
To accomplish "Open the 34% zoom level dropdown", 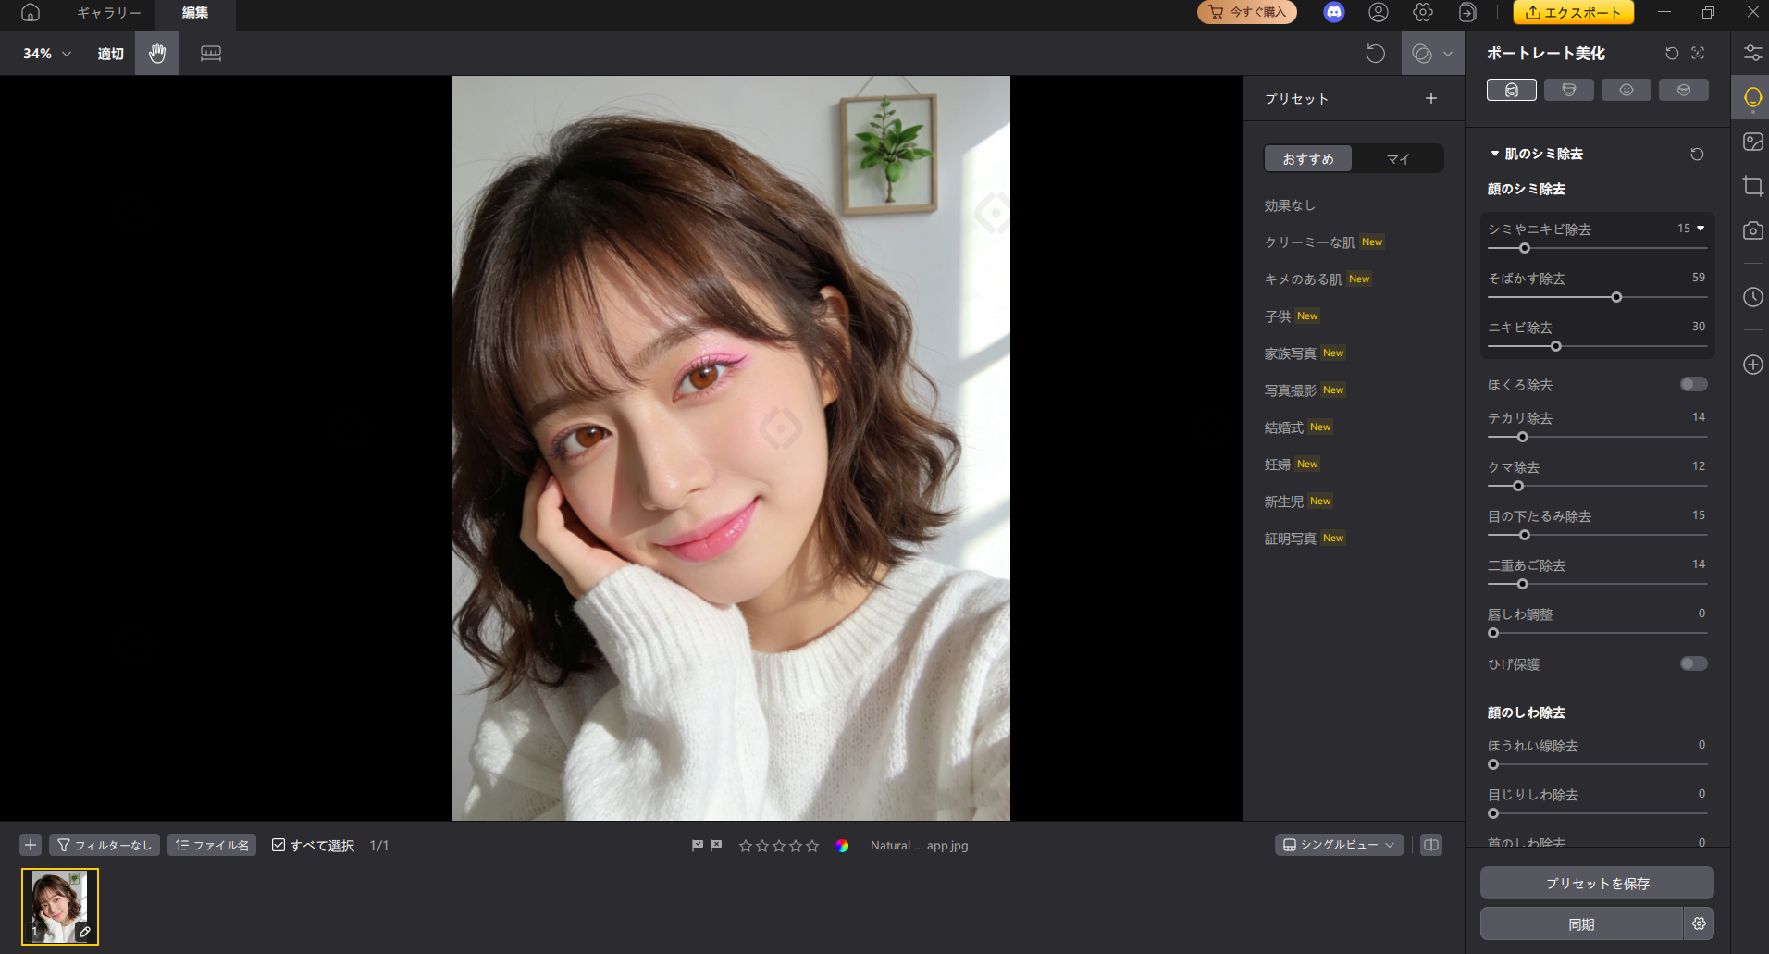I will point(44,53).
